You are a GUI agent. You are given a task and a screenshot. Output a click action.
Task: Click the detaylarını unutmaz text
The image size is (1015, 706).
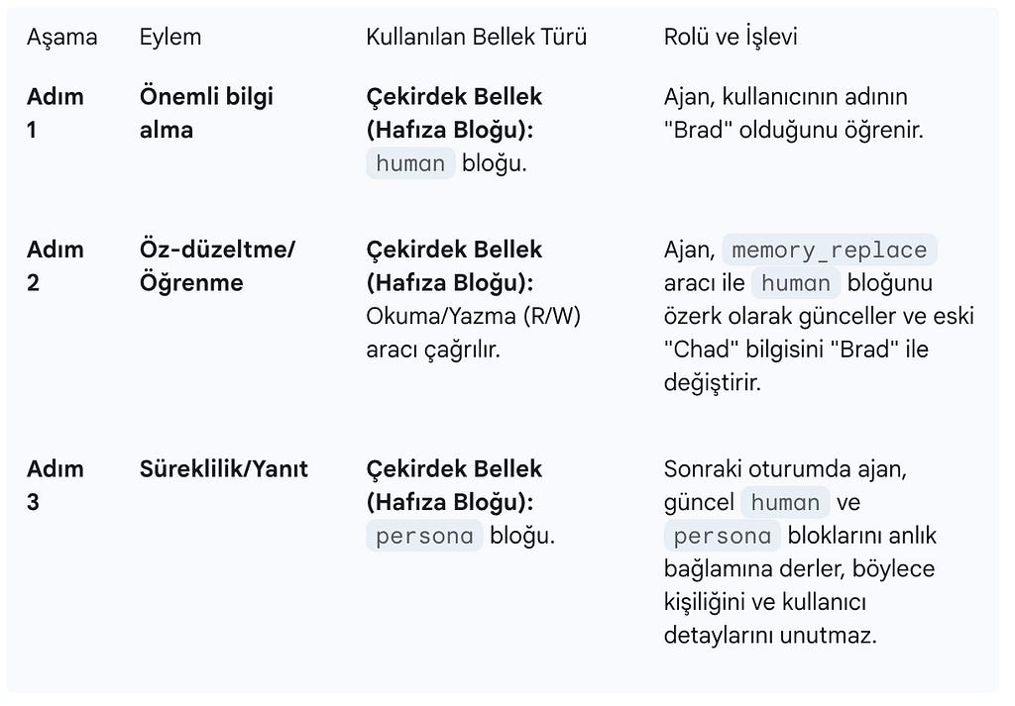pyautogui.click(x=770, y=636)
